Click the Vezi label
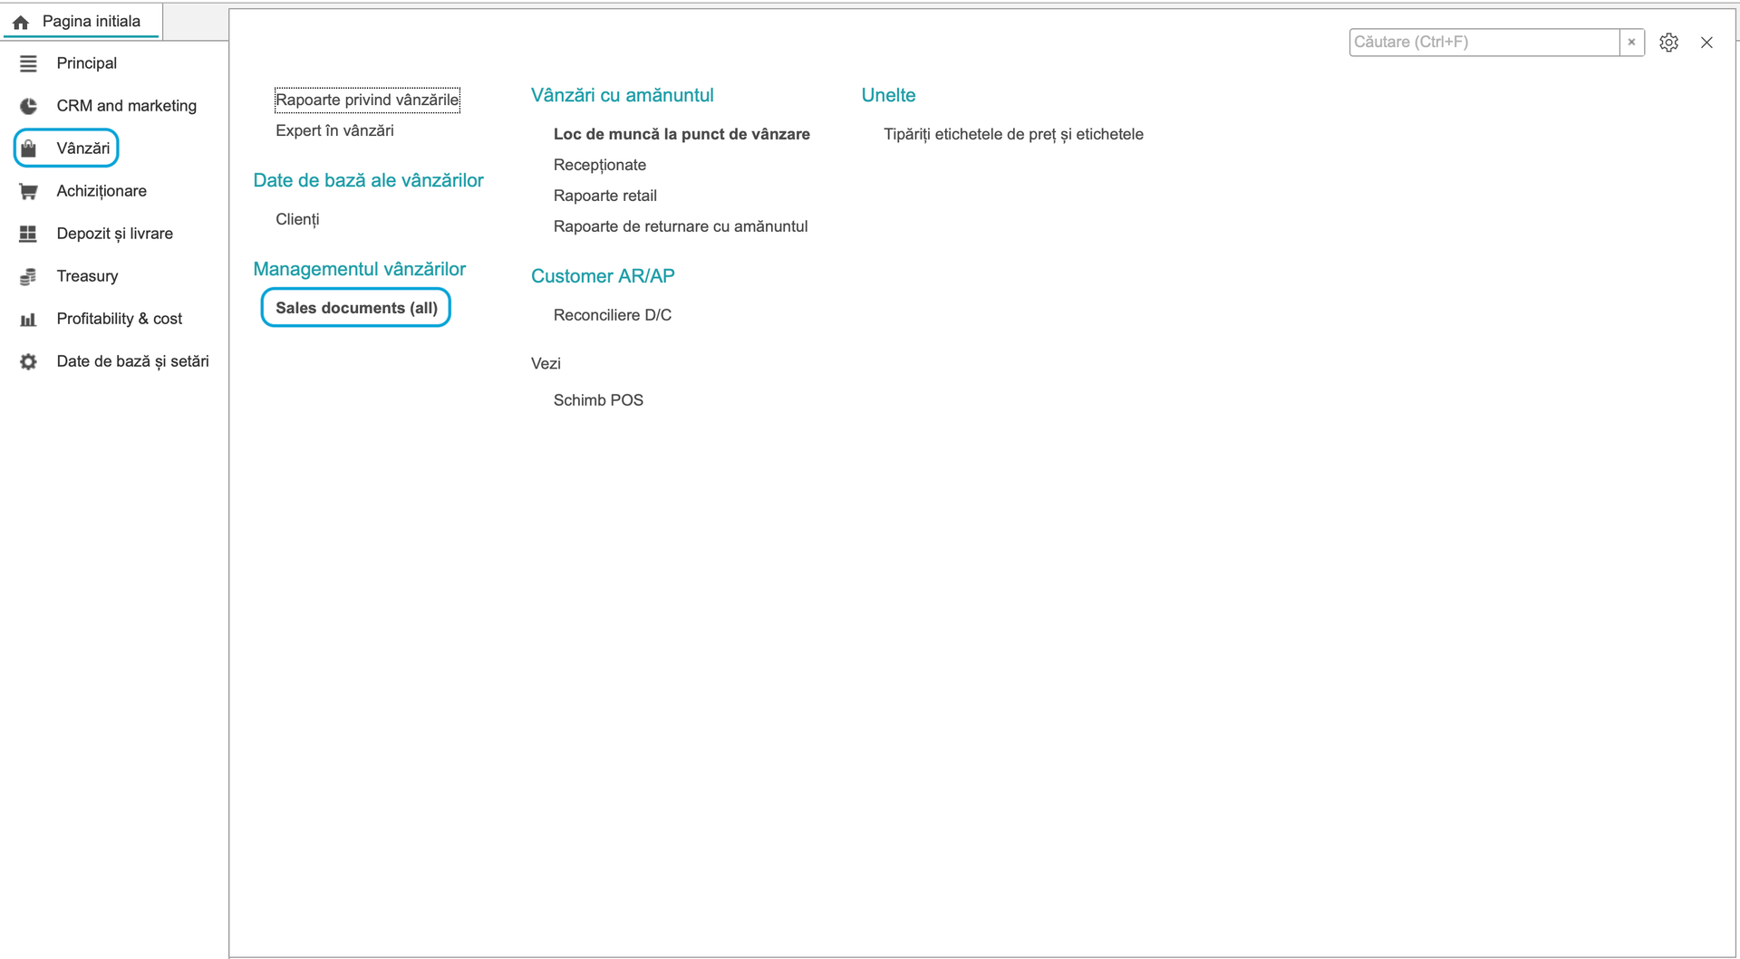The height and width of the screenshot is (959, 1740). click(546, 363)
